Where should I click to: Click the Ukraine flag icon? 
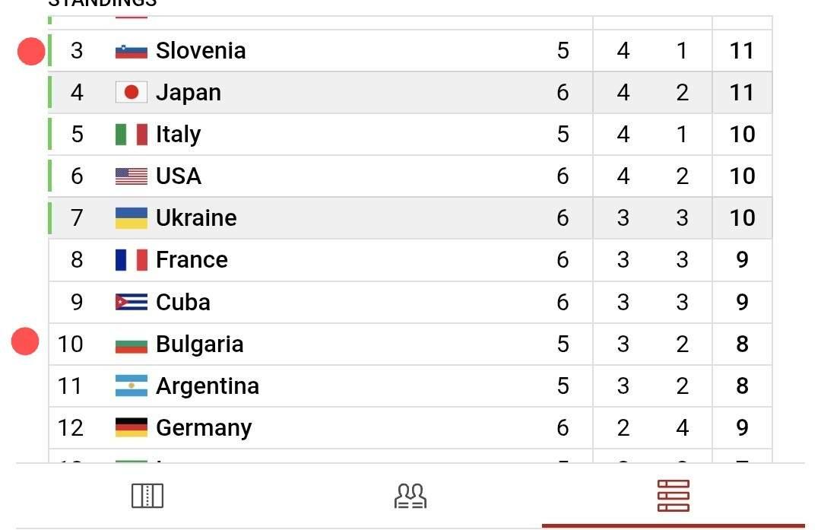[x=131, y=218]
